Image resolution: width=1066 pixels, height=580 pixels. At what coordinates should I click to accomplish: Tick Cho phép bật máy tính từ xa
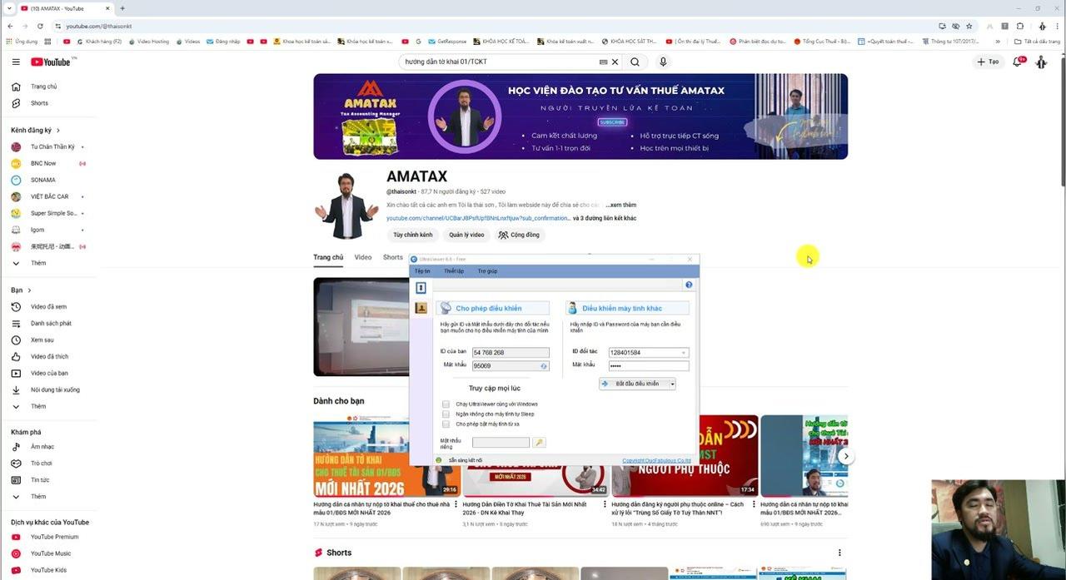tap(446, 424)
